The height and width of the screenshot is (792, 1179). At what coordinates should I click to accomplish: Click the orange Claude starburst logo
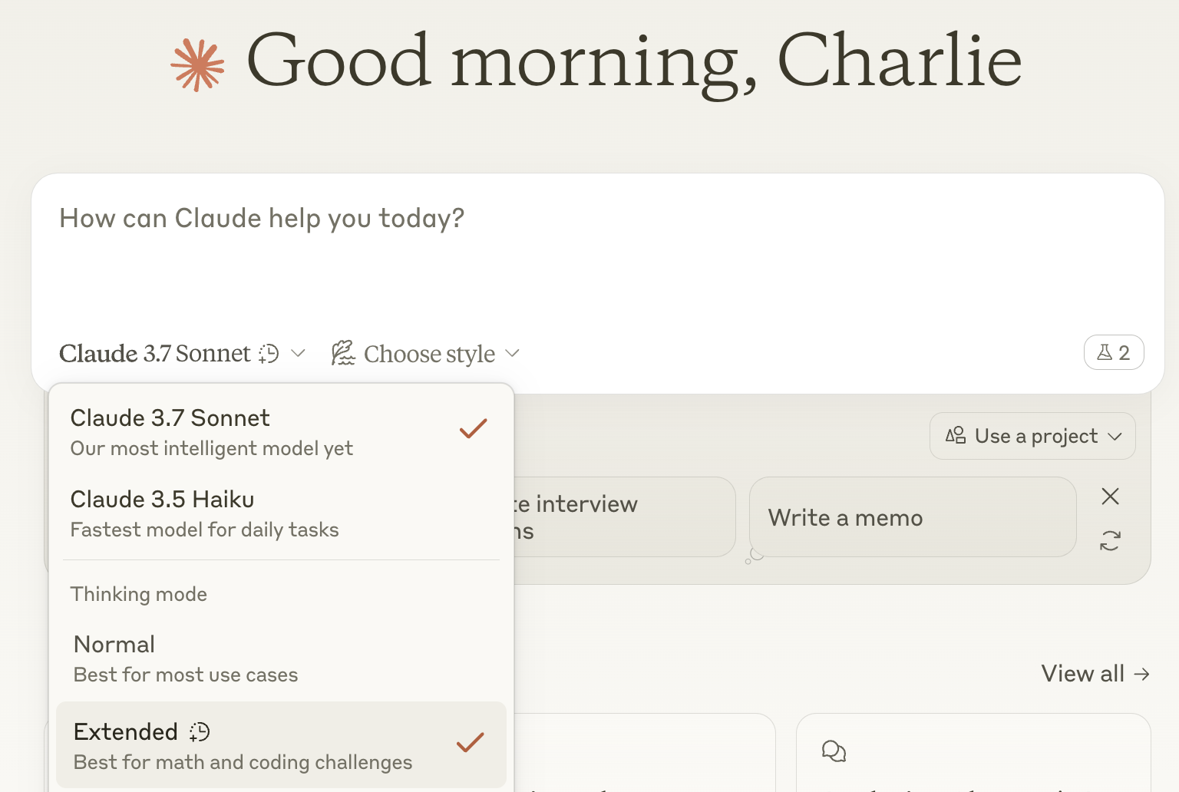pos(197,64)
